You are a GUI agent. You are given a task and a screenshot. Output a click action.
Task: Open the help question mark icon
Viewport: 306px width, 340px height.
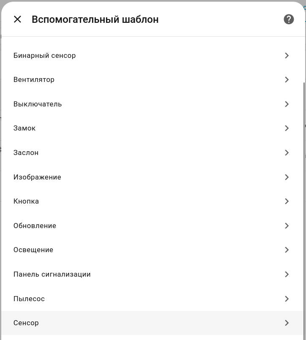coord(289,19)
